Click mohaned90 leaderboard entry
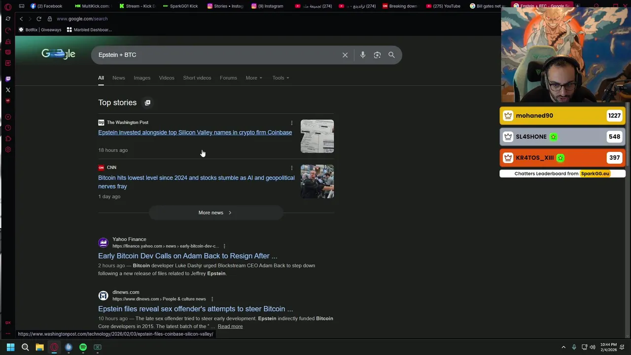 click(562, 115)
